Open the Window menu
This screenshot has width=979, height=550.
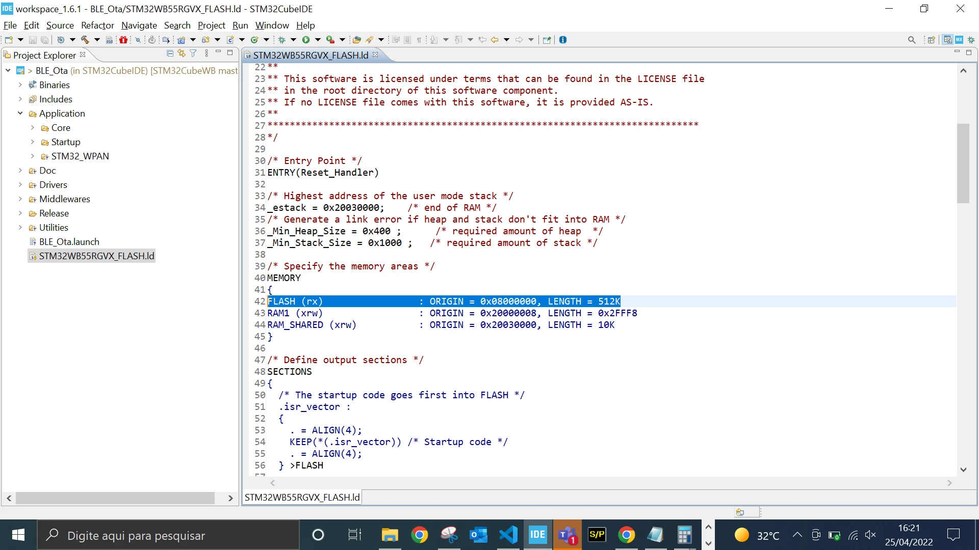click(x=272, y=25)
